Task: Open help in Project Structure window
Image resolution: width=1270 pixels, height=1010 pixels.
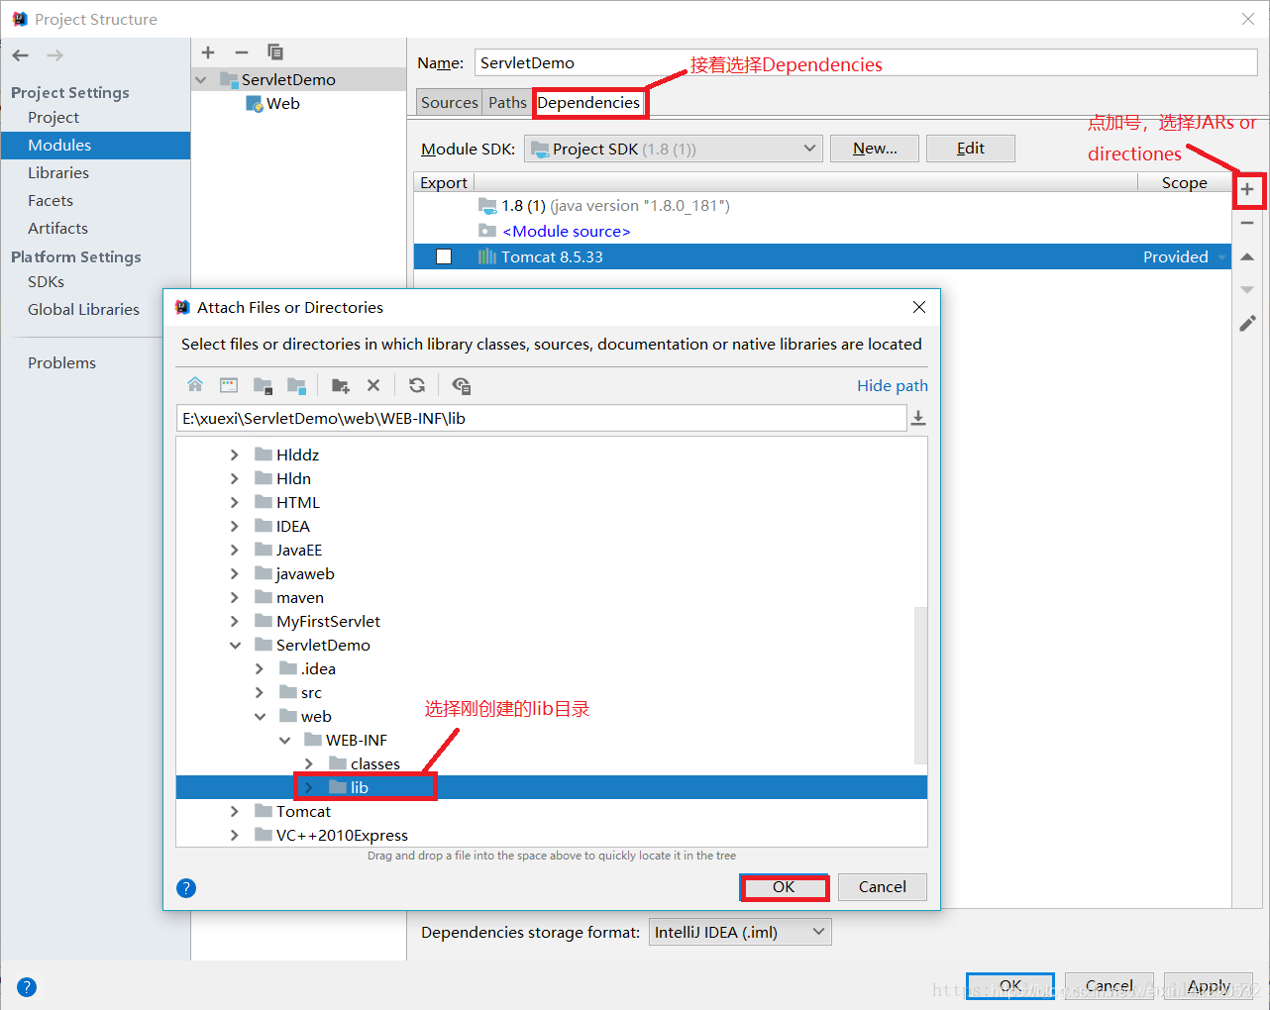Action: pyautogui.click(x=27, y=987)
